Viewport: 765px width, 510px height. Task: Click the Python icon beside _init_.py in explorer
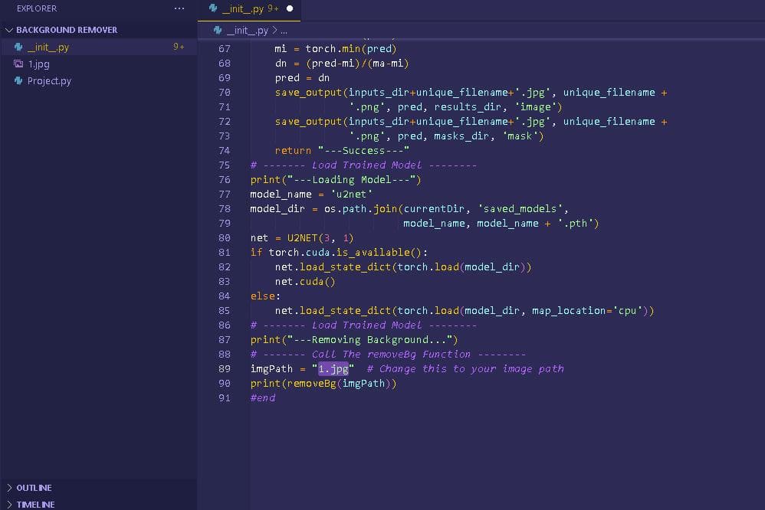[x=18, y=47]
